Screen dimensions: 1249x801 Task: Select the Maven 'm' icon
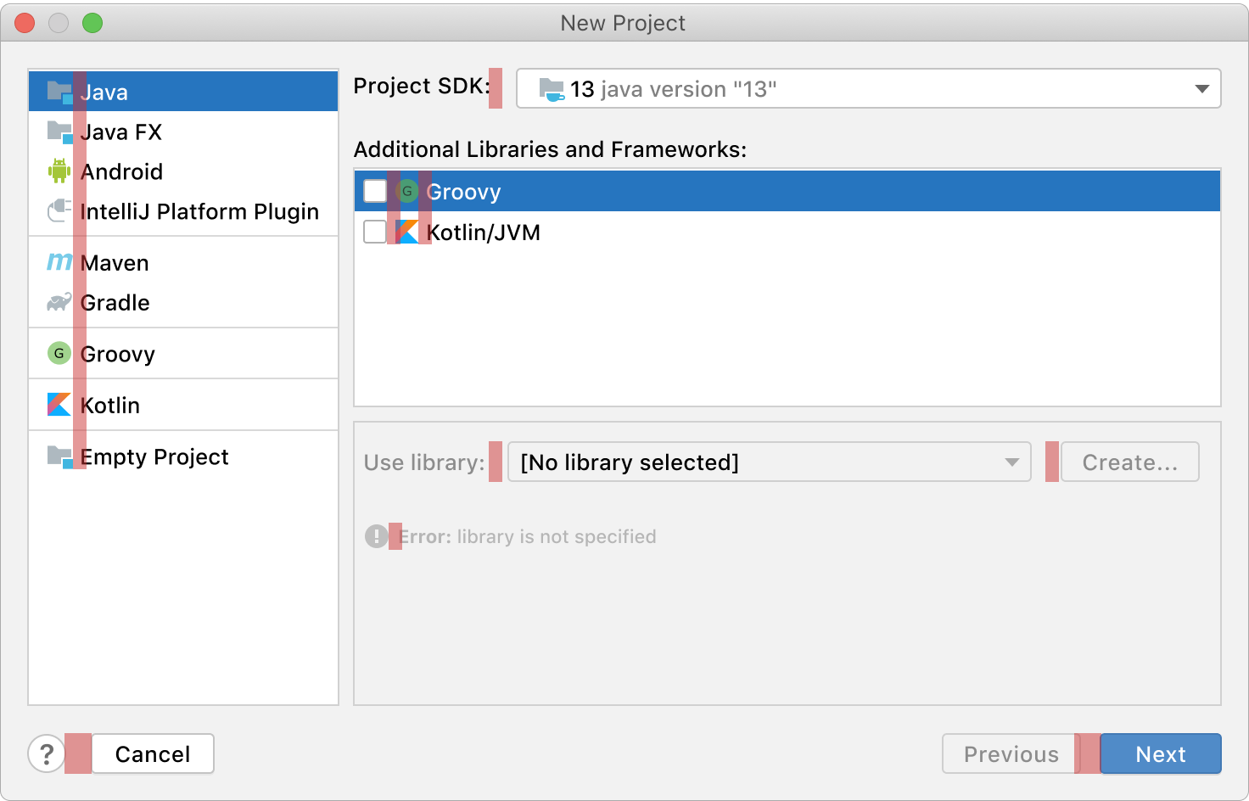click(x=59, y=262)
